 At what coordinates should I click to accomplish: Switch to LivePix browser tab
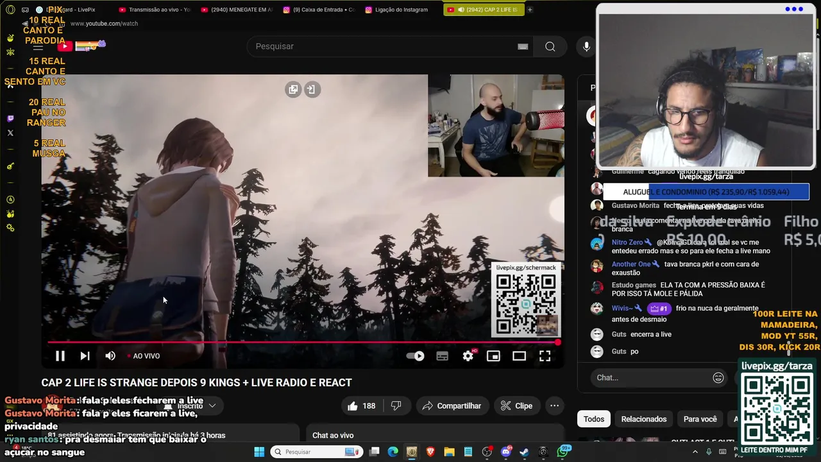[x=72, y=10]
